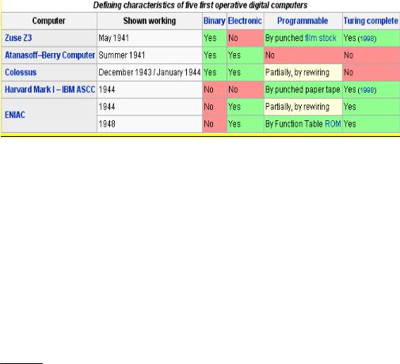Viewport: 400px width, 364px height.
Task: Click Colossus 'Partially, by rewiring' cell
Action: tap(303, 72)
